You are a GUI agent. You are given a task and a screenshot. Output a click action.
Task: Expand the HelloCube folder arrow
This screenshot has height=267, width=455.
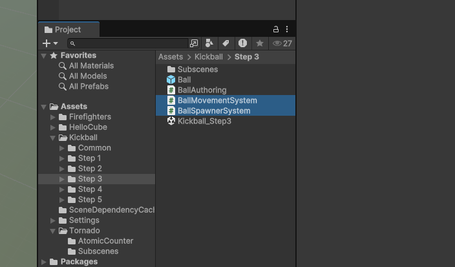(x=53, y=128)
